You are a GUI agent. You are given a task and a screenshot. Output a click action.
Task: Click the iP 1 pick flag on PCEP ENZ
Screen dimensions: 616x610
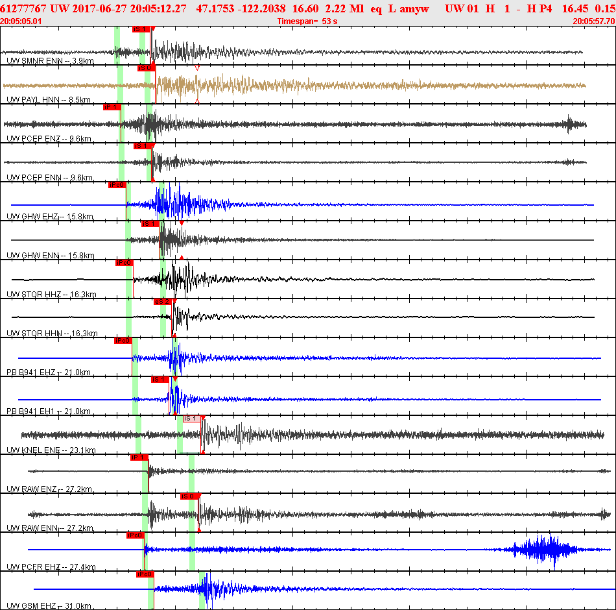pos(112,107)
